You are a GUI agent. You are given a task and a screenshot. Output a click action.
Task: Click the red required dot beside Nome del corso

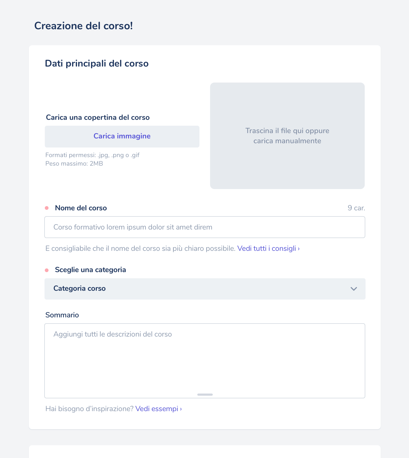47,208
